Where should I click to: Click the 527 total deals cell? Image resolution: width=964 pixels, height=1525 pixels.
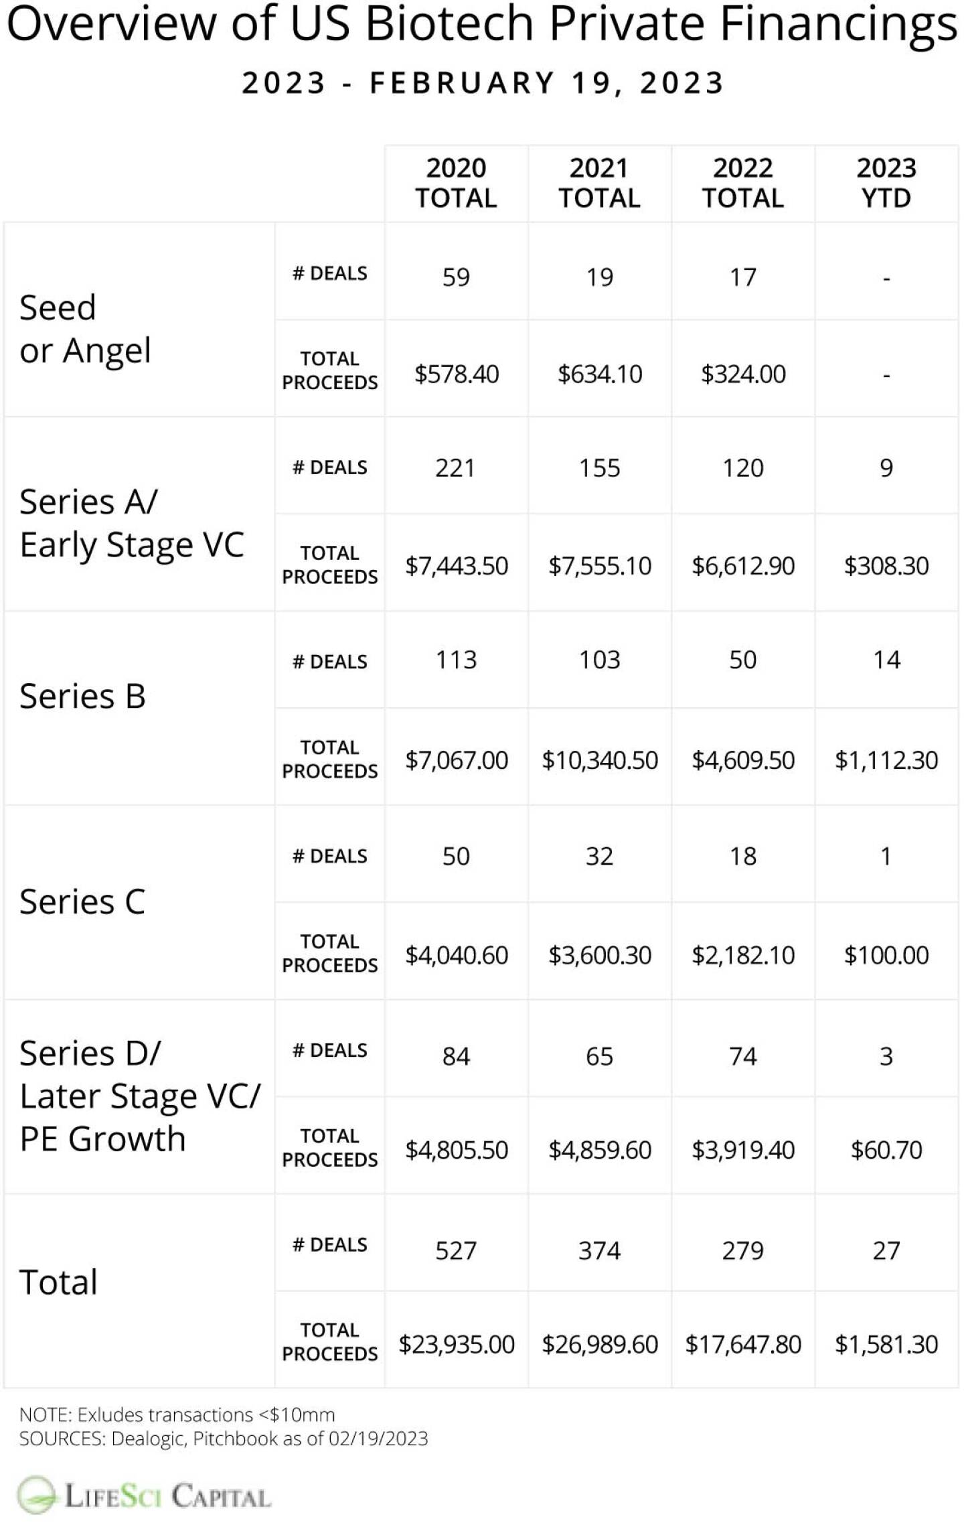pos(456,1250)
